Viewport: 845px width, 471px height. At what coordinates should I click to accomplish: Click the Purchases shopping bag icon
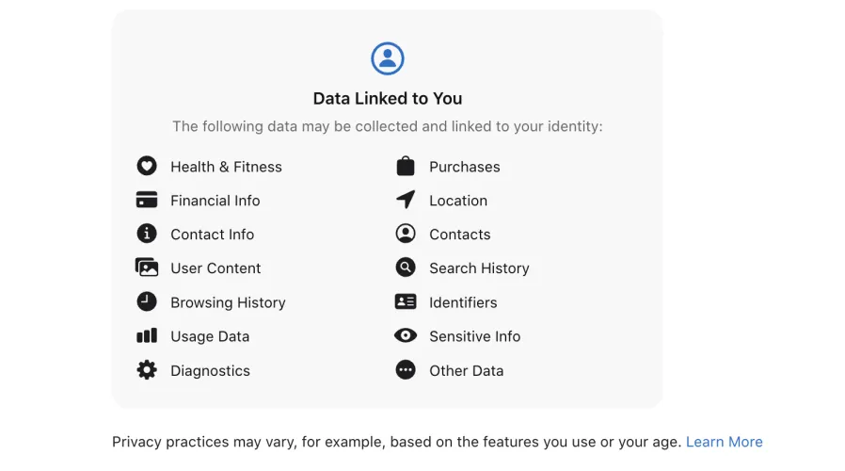(406, 167)
